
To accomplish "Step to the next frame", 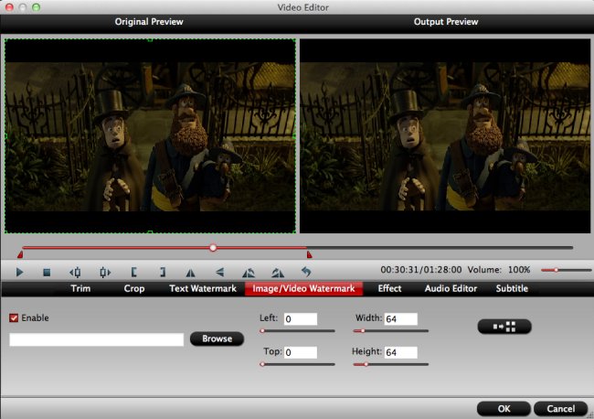I will (x=105, y=272).
